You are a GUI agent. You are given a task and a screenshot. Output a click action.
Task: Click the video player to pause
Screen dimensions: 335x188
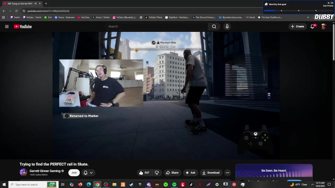pos(166,96)
